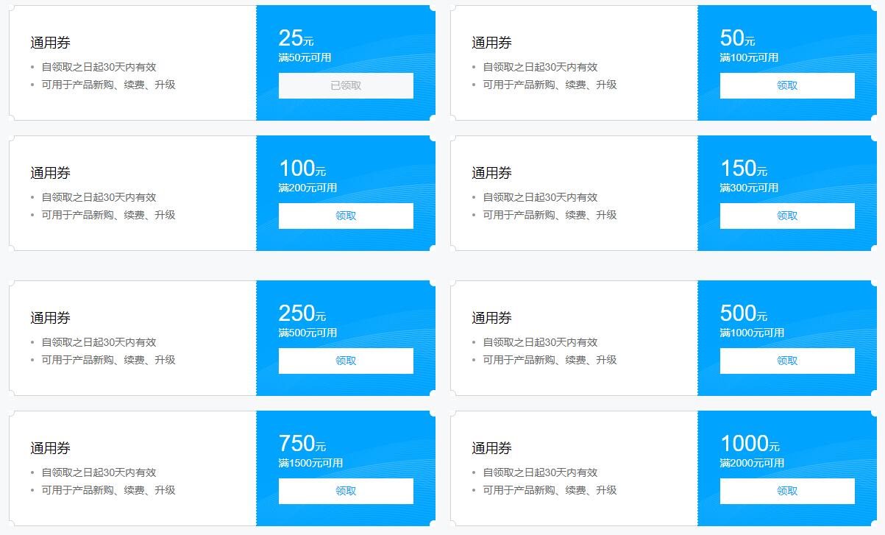Claim the 50元 coupon

tap(786, 85)
